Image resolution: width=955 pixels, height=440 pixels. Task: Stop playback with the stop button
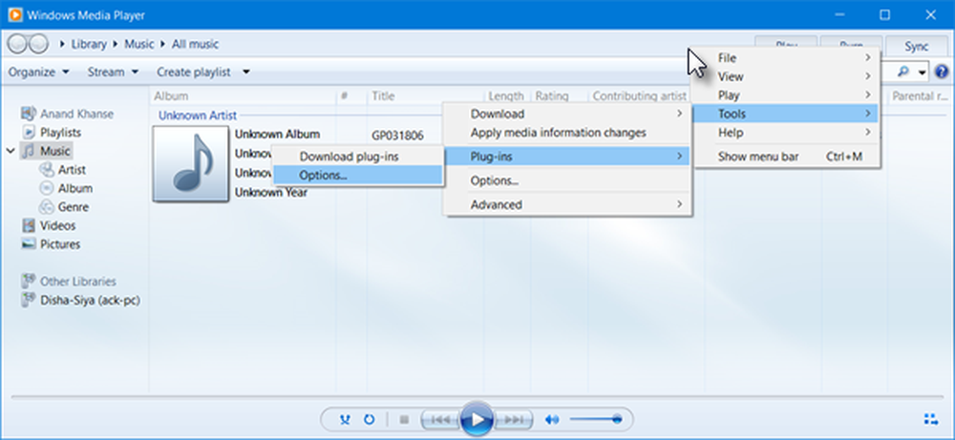[x=403, y=419]
